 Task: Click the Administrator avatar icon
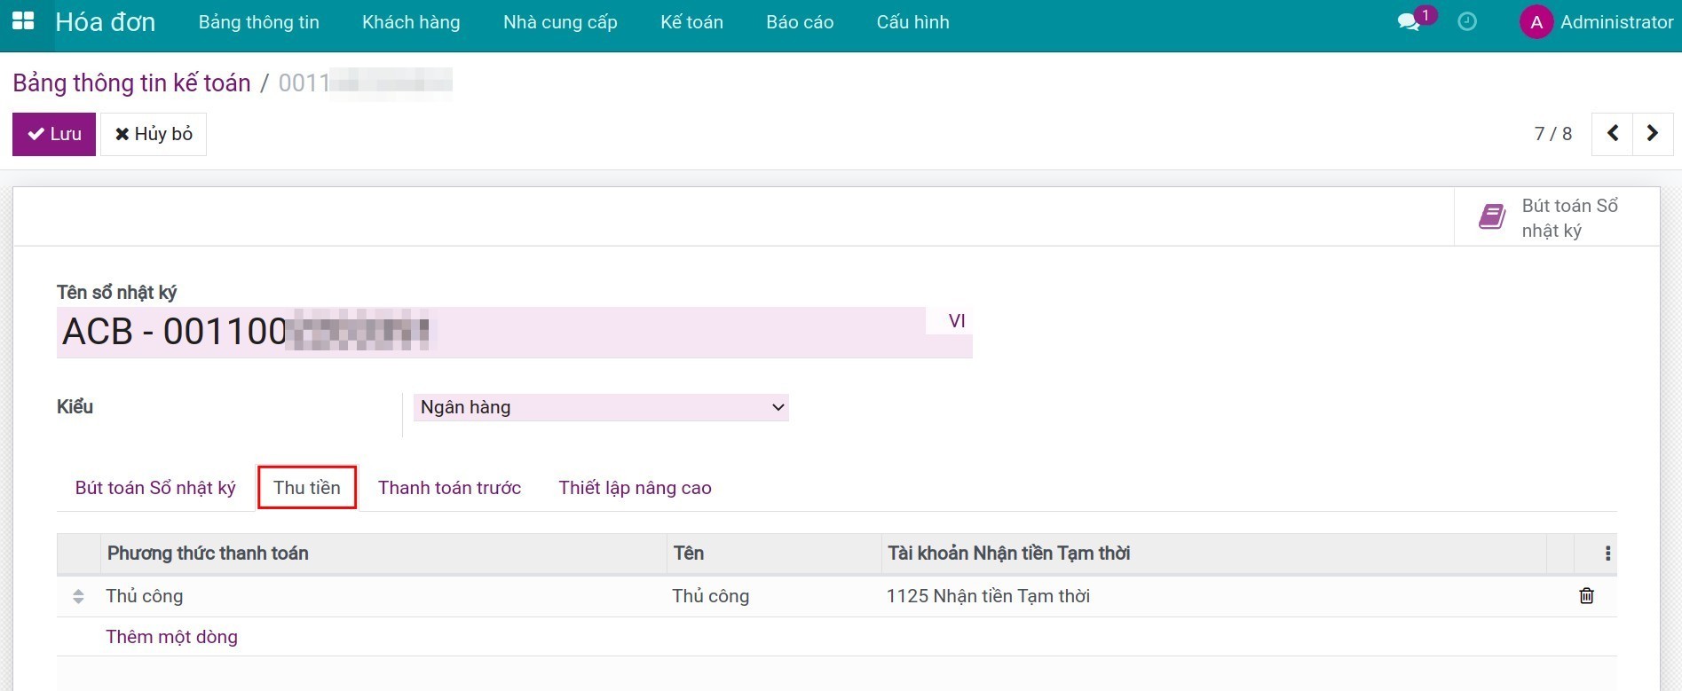click(x=1536, y=22)
